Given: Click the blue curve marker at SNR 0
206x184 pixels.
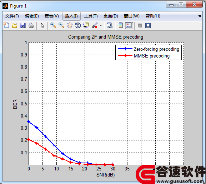Looking at the screenshot, I should coord(29,122).
